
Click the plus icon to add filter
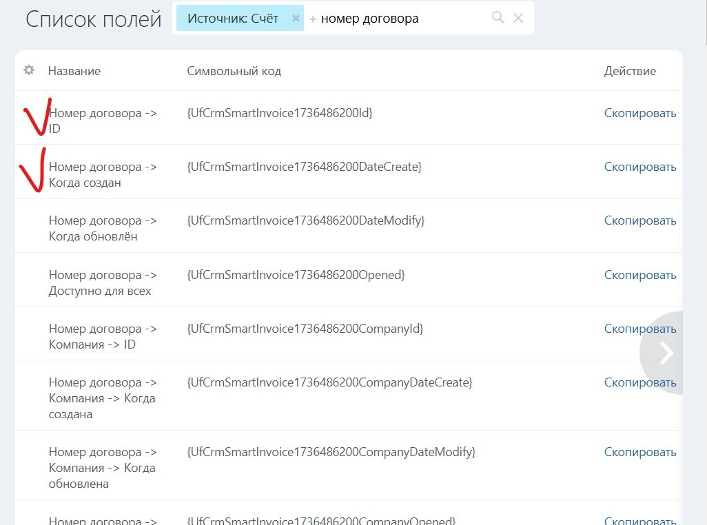(x=312, y=19)
